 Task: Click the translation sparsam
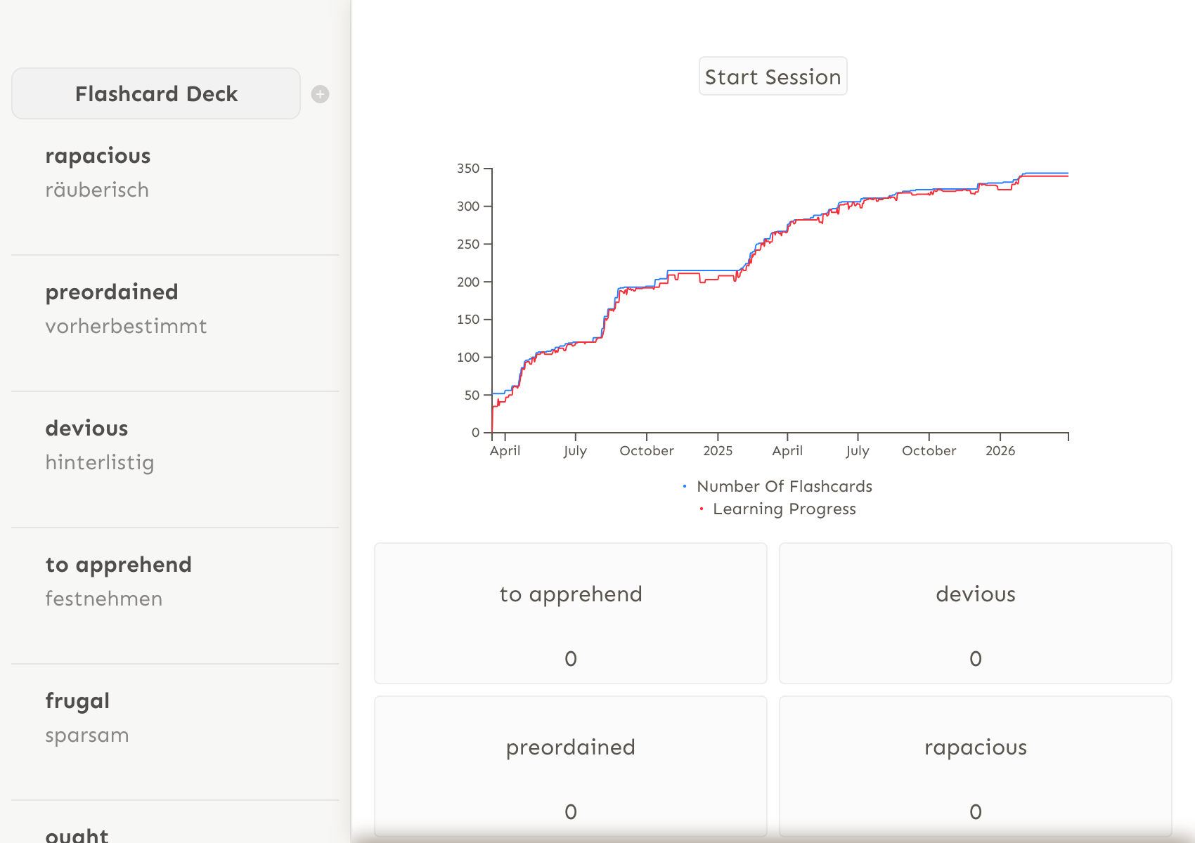(87, 736)
